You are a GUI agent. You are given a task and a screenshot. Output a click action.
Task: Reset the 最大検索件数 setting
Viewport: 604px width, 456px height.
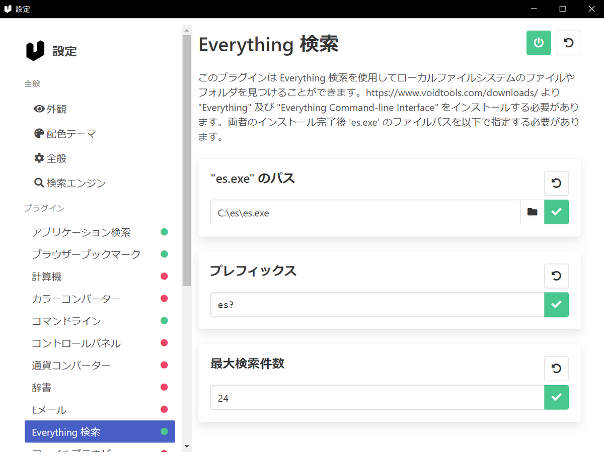pos(557,369)
